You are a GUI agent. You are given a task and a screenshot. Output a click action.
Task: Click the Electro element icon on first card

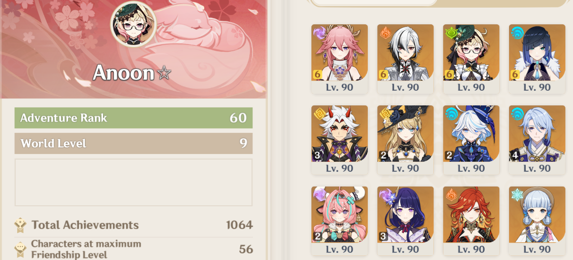[x=320, y=33]
